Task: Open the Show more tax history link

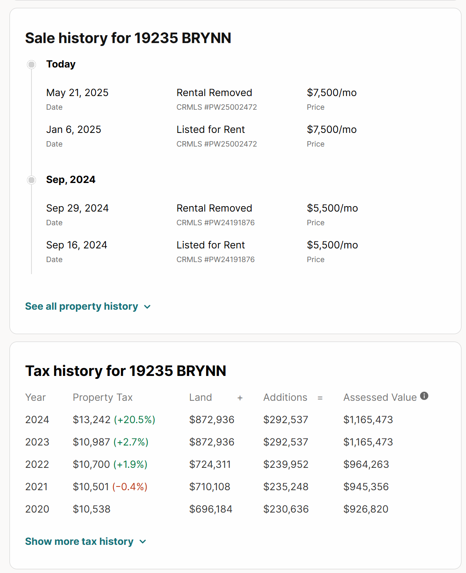Action: tap(79, 542)
